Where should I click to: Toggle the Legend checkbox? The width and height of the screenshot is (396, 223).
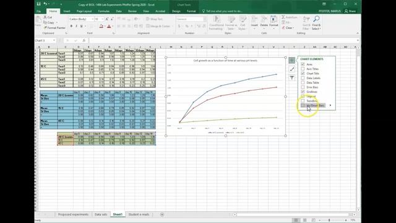303,96
